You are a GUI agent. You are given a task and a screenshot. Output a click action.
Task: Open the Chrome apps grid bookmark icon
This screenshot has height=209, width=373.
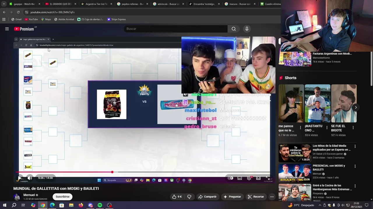pos(4,19)
